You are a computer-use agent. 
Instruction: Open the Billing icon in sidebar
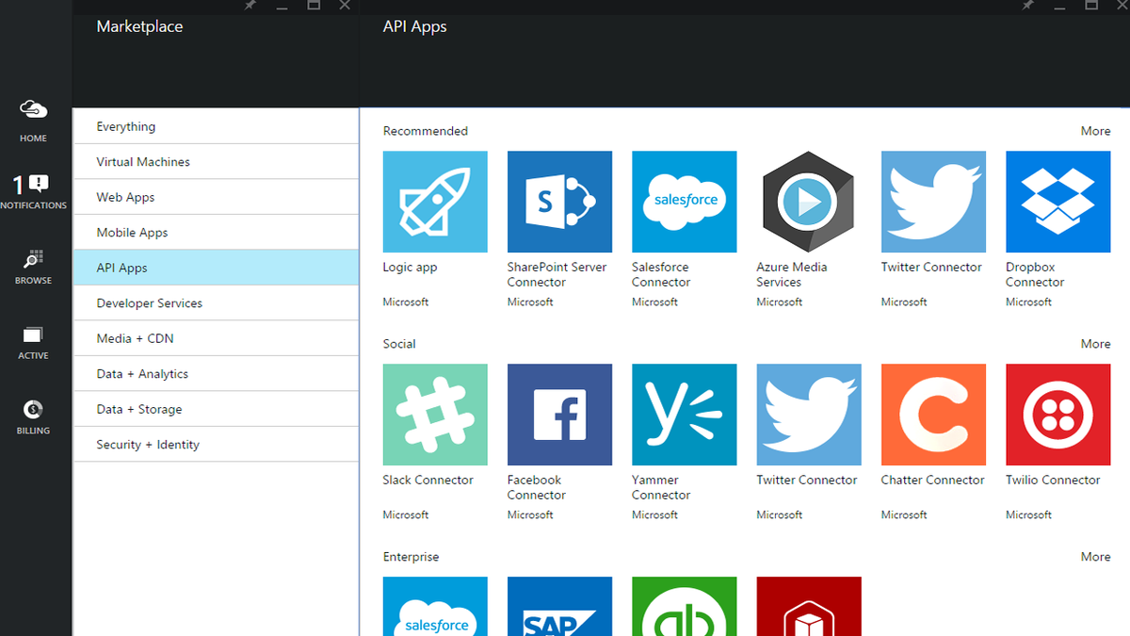33,410
